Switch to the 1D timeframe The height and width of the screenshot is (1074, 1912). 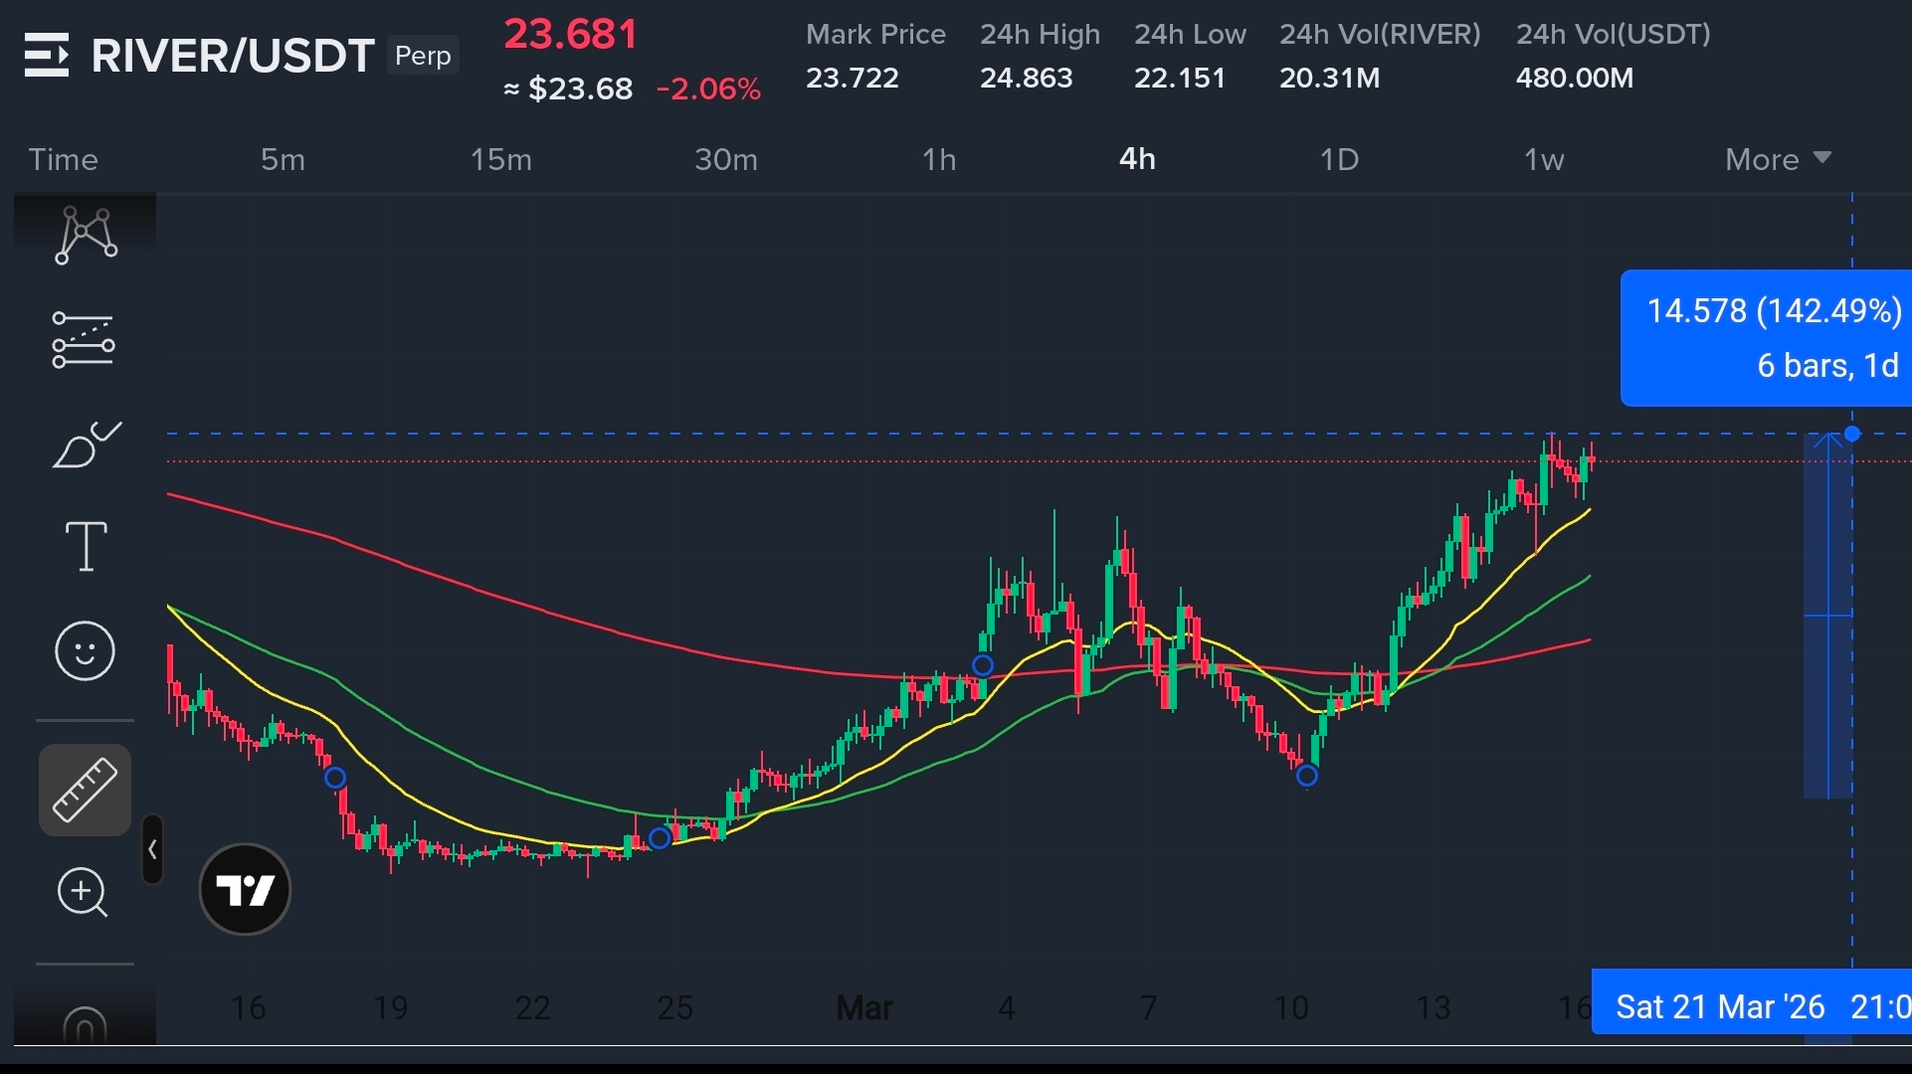pyautogui.click(x=1338, y=159)
